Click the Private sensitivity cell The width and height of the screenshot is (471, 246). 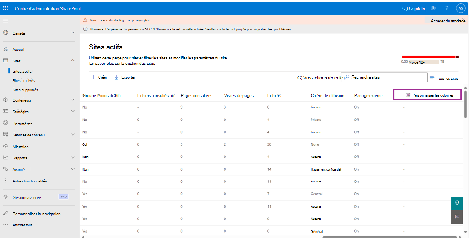pos(316,120)
